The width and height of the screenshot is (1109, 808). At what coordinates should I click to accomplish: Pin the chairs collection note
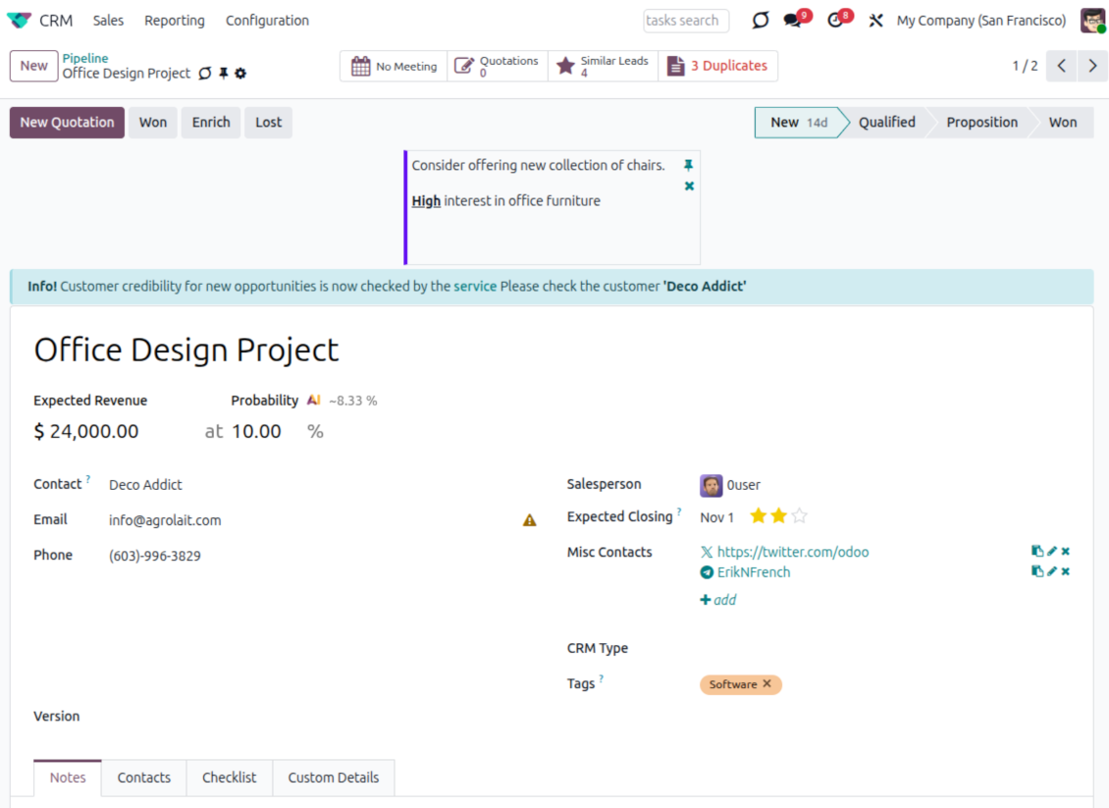[x=688, y=165]
